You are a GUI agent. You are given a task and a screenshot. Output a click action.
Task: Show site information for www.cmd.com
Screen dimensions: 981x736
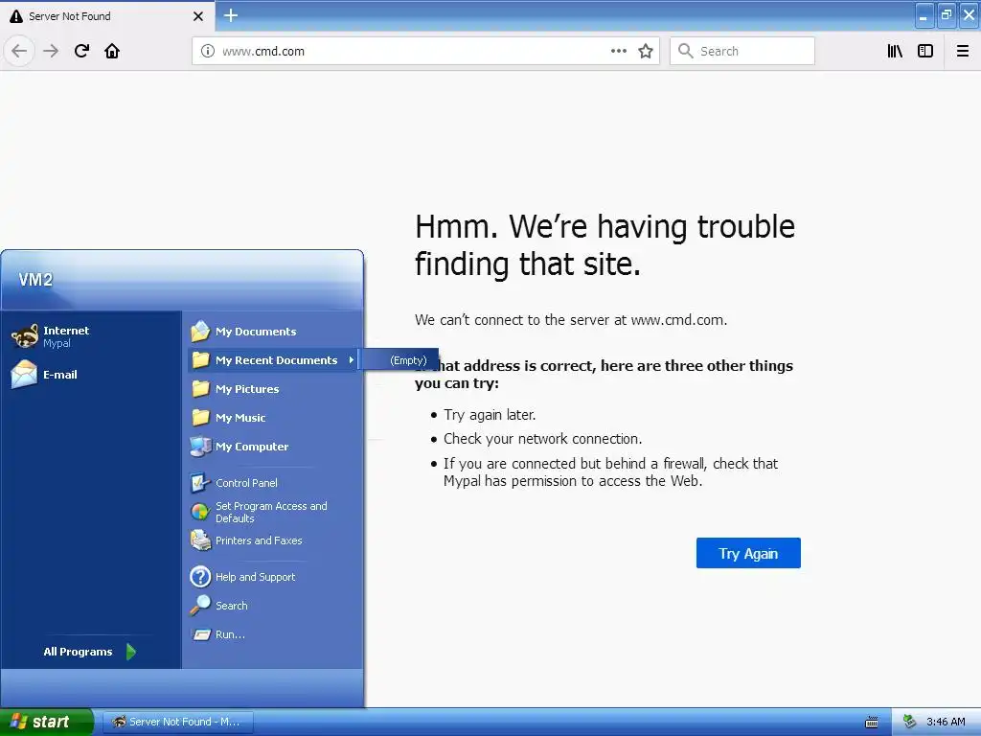208,51
